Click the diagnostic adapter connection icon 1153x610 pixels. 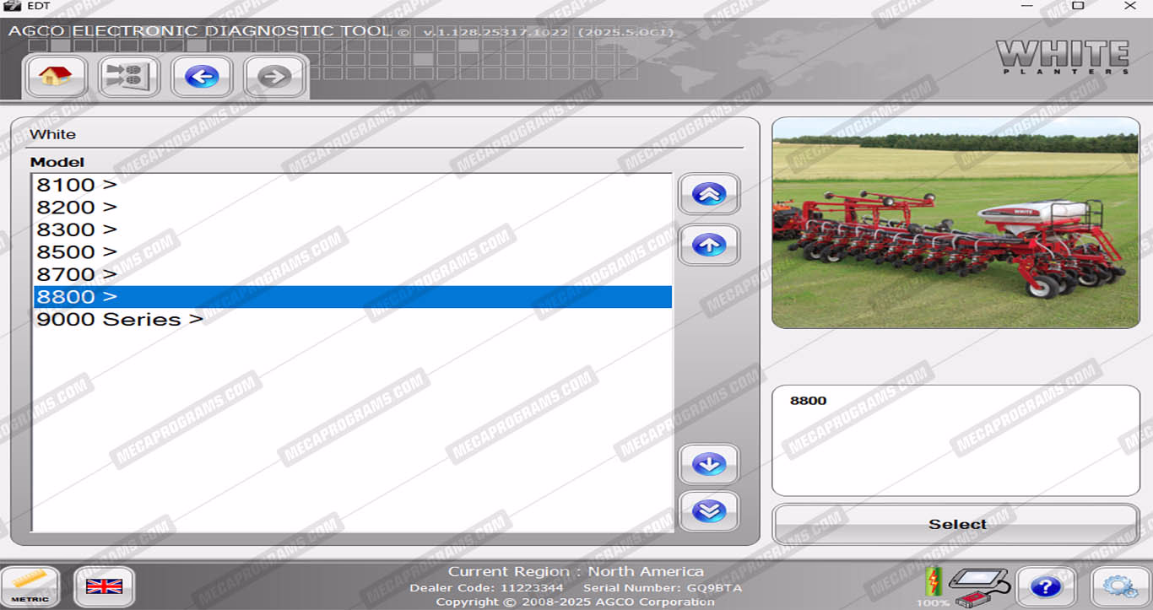978,585
